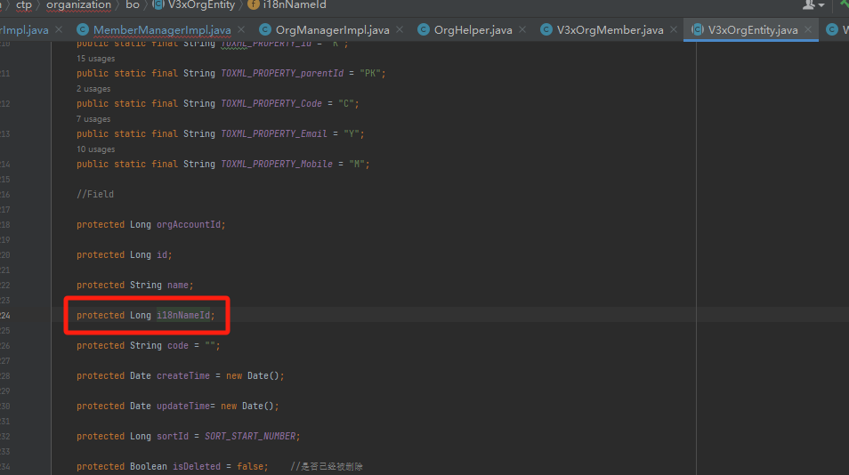
Task: Click MemberManagerImpl.java class icon
Action: pos(82,29)
